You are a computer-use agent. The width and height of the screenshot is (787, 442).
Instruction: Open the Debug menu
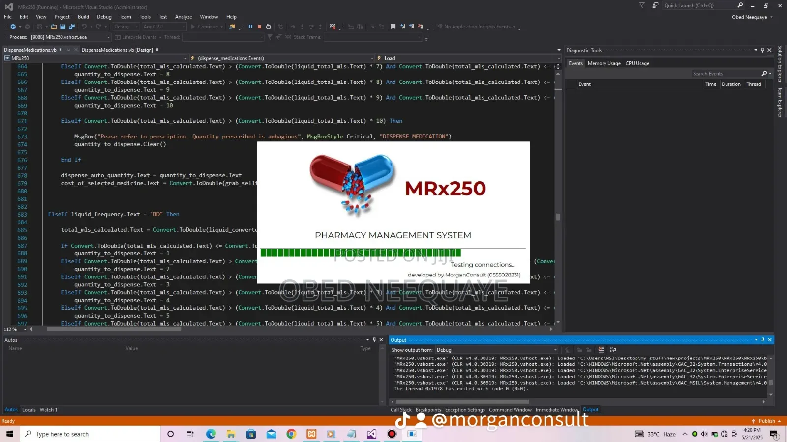[104, 17]
